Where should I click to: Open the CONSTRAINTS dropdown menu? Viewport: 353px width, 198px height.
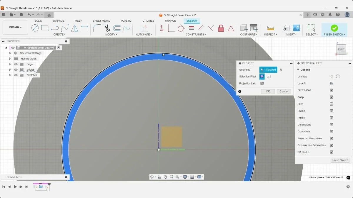pos(196,34)
